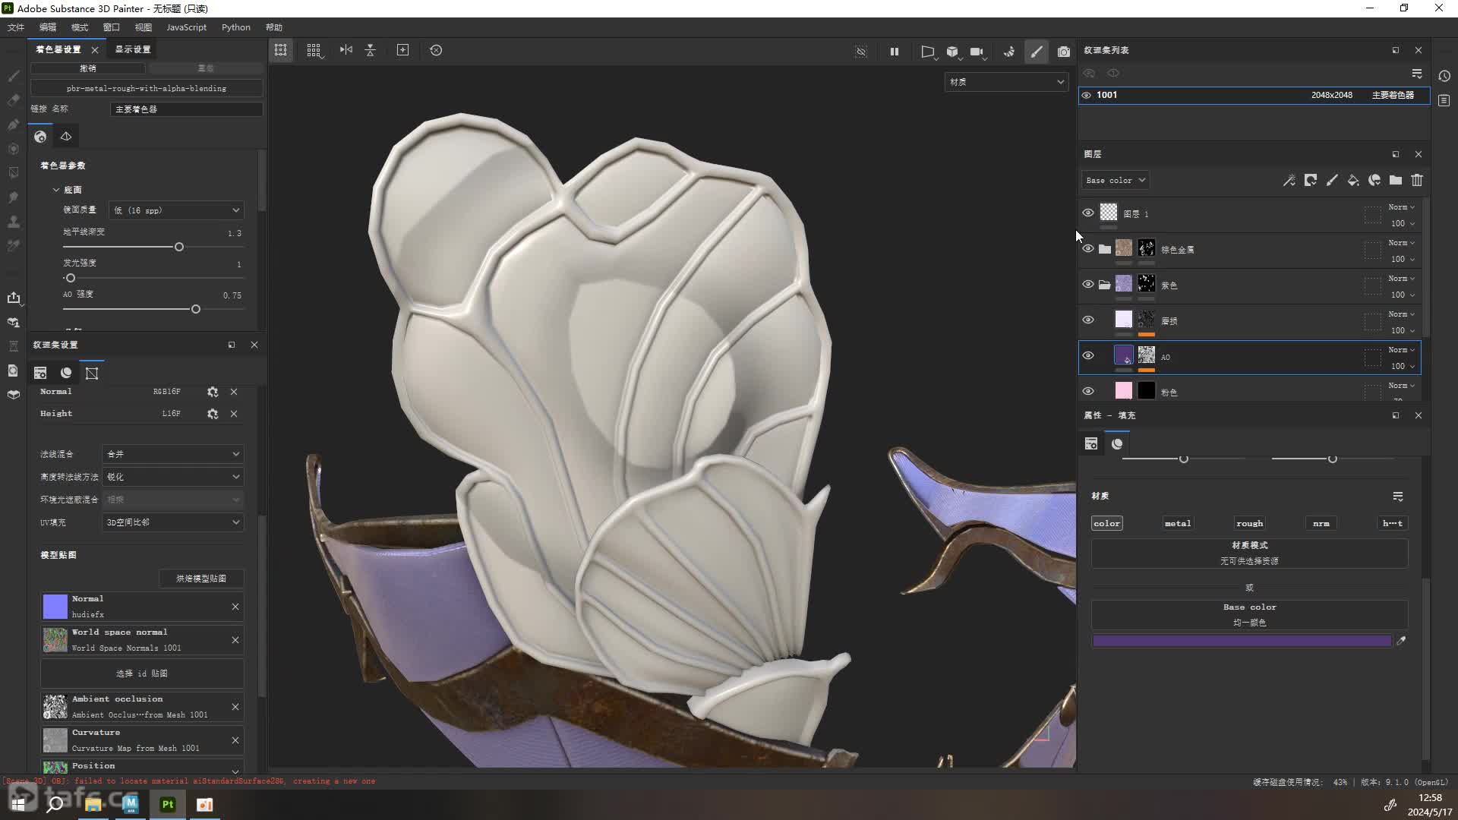Adjust the 地平线渐变 slider handle
1458x820 pixels.
179,248
